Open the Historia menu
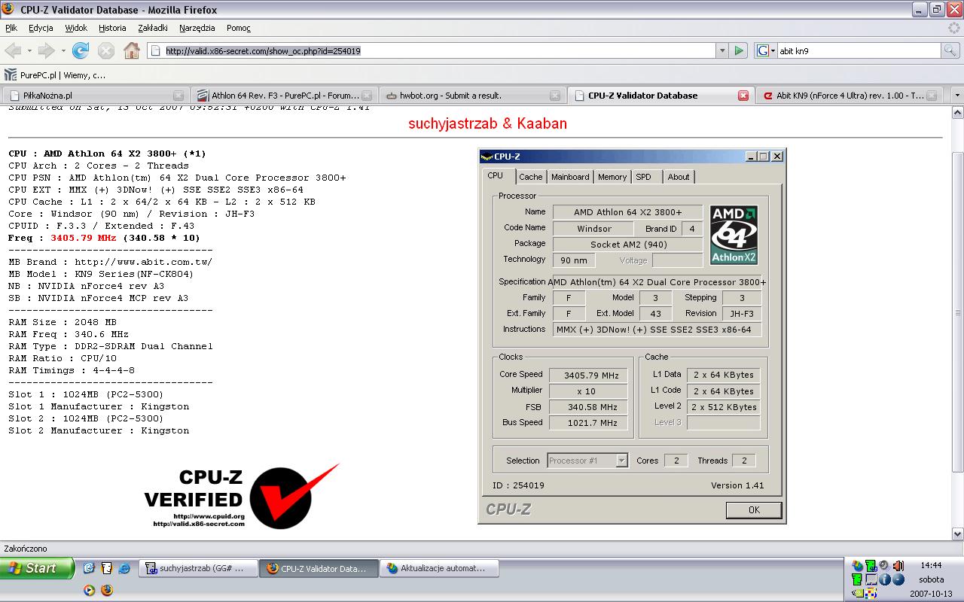Viewport: 964px width, 602px height. coord(112,28)
